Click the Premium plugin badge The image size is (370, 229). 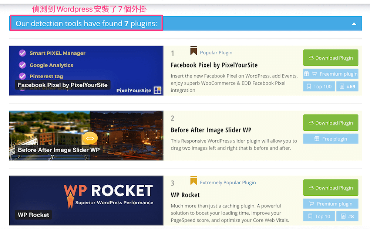tap(330, 204)
